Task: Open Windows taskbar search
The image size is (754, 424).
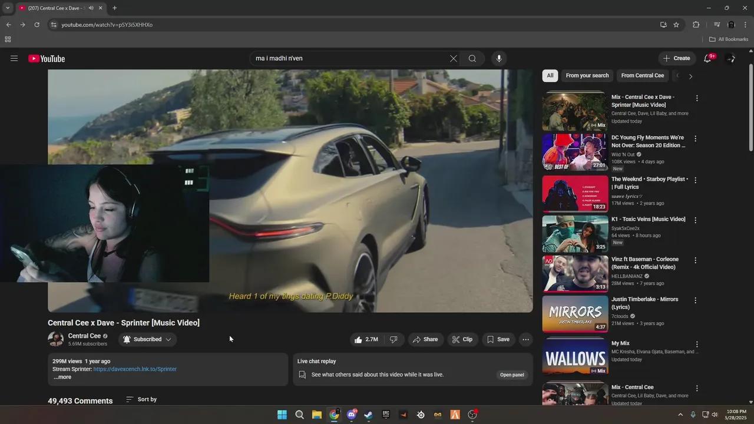Action: [299, 415]
